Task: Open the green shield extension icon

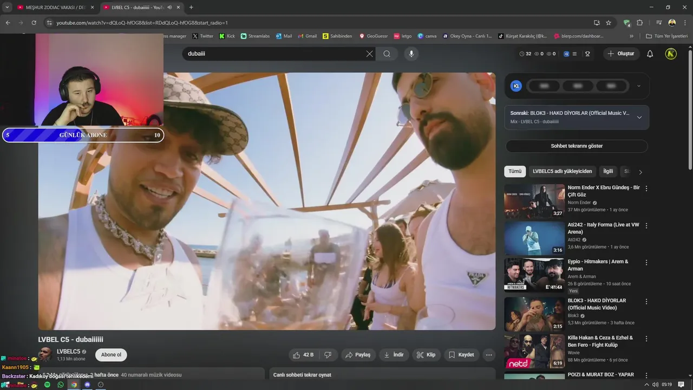Action: click(x=627, y=23)
